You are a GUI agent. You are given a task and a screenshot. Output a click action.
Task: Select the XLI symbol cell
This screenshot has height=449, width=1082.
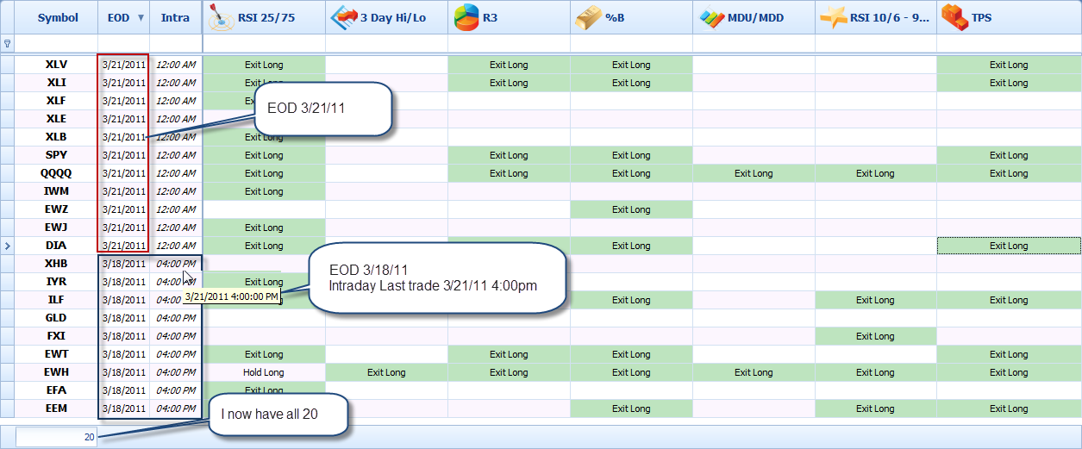[x=56, y=83]
